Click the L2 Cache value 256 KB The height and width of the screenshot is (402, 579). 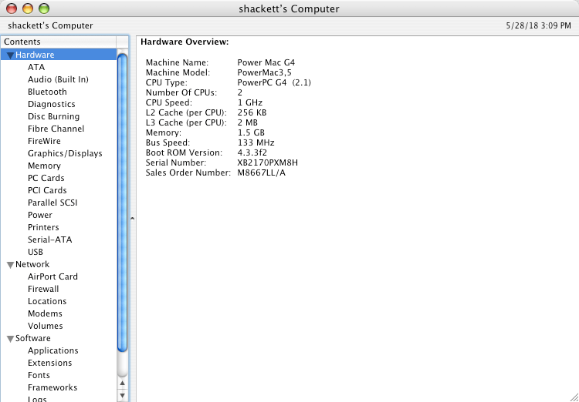[252, 112]
